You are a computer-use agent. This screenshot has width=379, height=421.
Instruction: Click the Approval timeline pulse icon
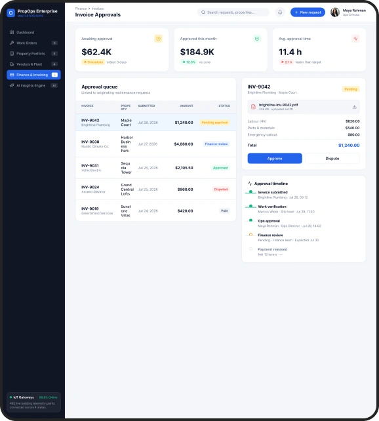coord(250,184)
